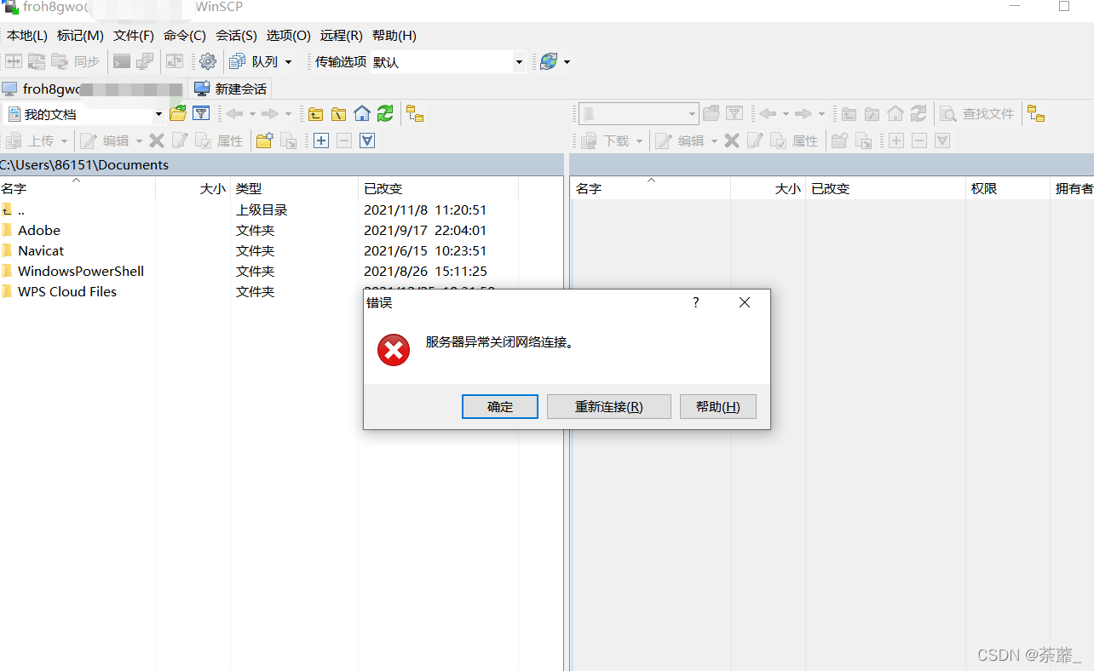The width and height of the screenshot is (1094, 671).
Task: Toggle remote directory tree view
Action: coord(1036,113)
